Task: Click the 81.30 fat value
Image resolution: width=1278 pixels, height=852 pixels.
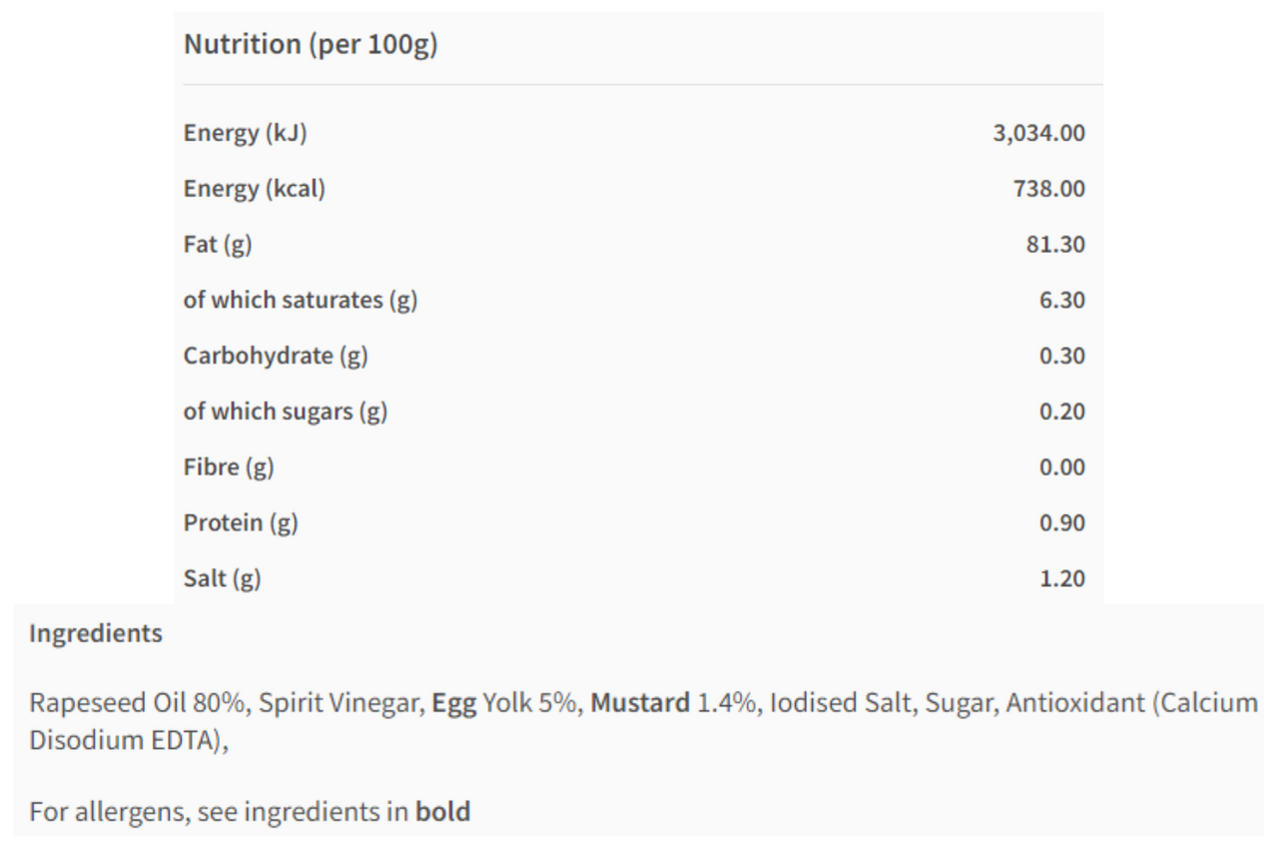Action: coord(1056,245)
